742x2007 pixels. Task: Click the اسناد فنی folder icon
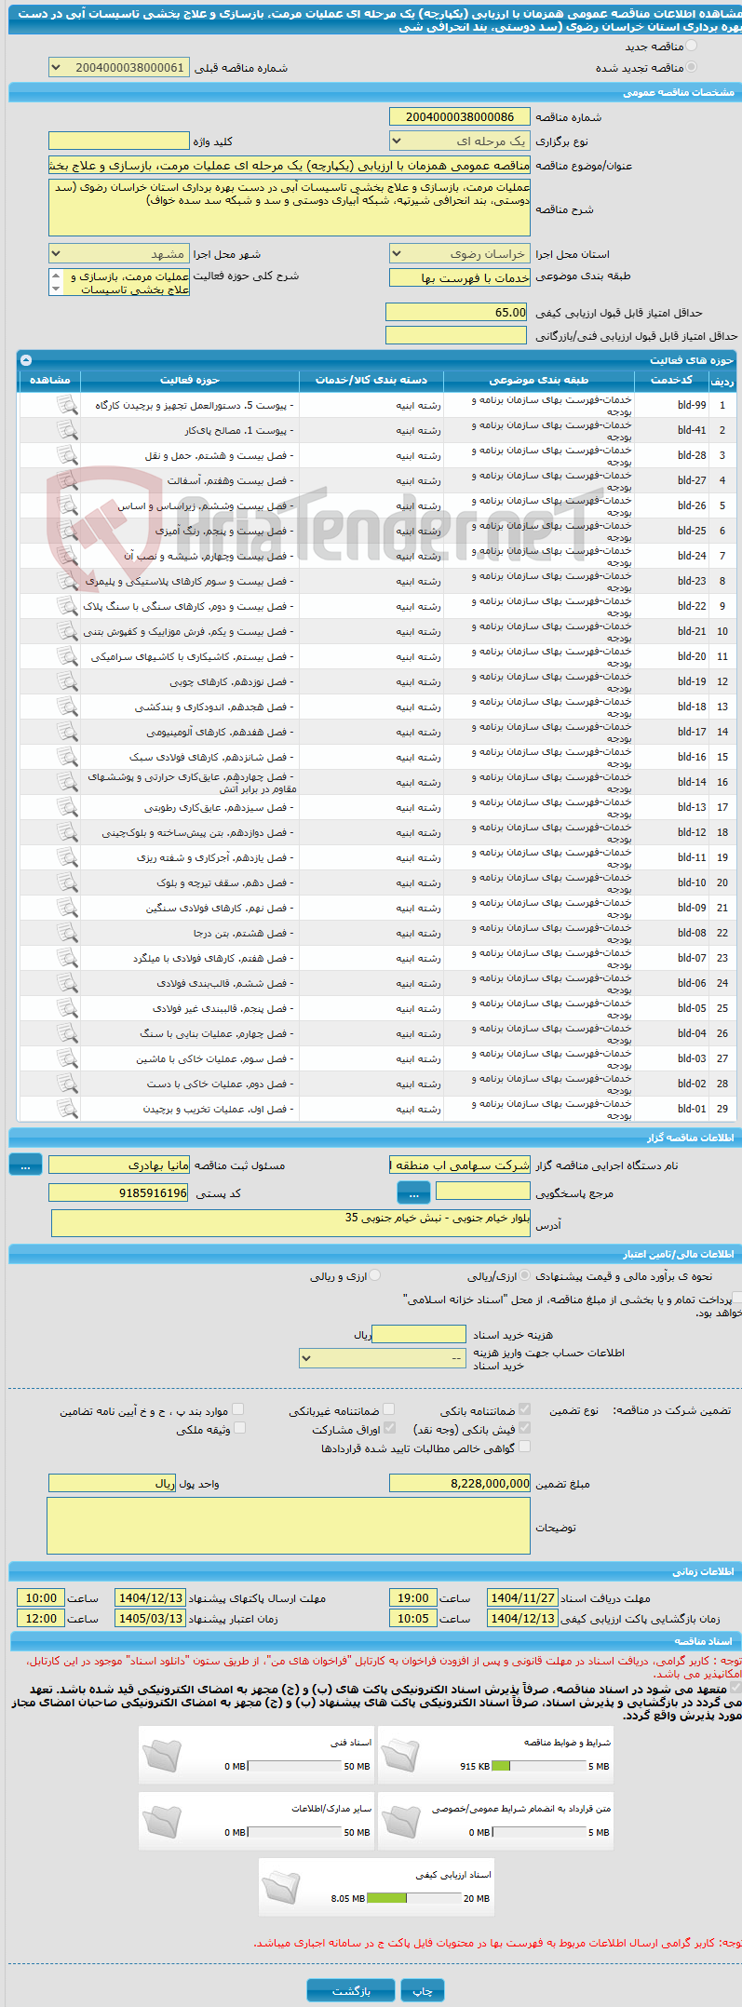click(x=162, y=1753)
